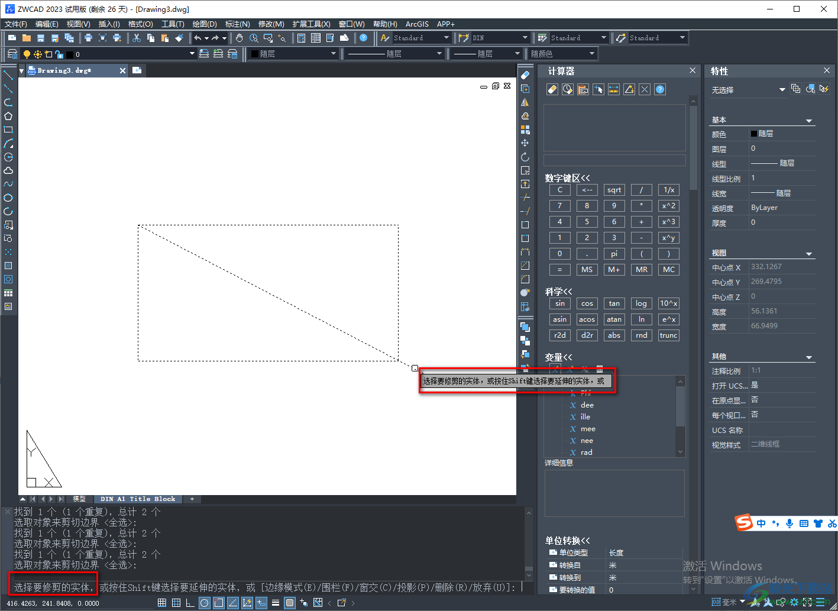Image resolution: width=838 pixels, height=611 pixels.
Task: Toggle Object Snap Tracking in the status bar
Action: click(x=232, y=603)
